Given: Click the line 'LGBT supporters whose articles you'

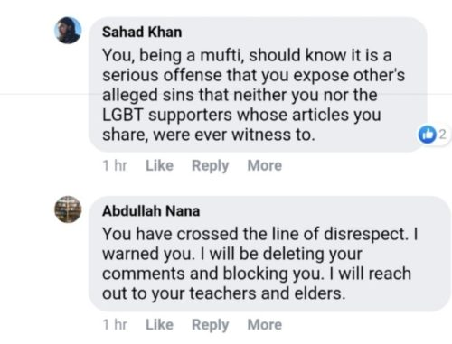Looking at the screenshot, I should coord(241,116).
